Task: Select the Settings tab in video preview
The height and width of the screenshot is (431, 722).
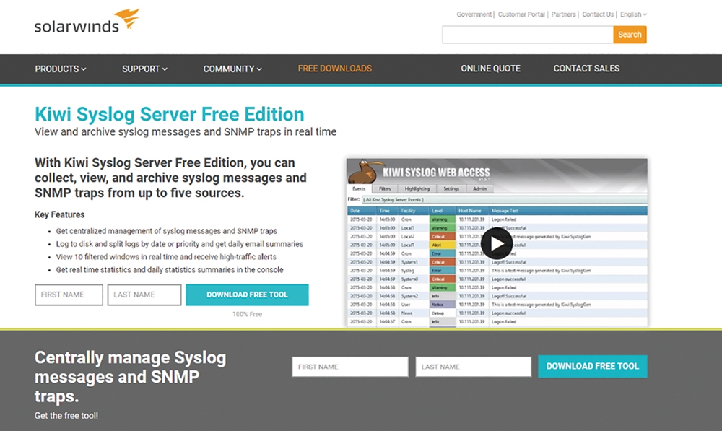Action: (451, 189)
